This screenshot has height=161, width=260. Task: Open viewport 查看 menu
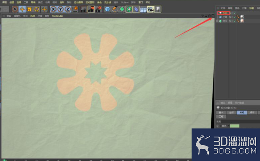point(9,16)
